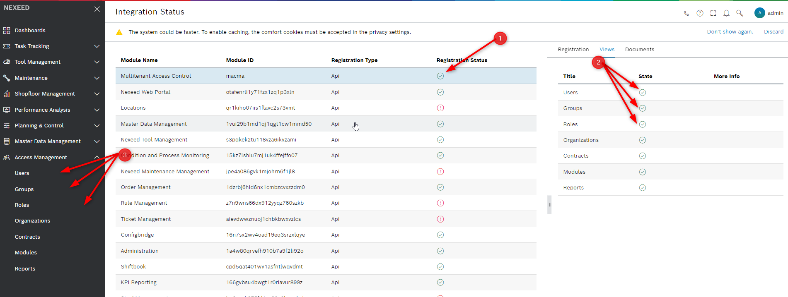Screen dimensions: 788x297
Task: Open Contracts in the sidebar
Action: pos(27,237)
